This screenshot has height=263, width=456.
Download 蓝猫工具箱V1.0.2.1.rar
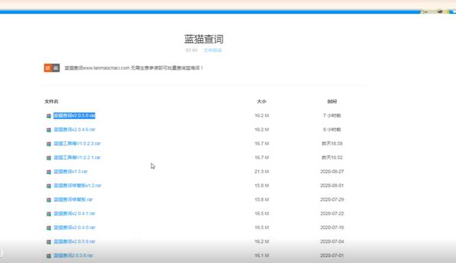pos(77,157)
